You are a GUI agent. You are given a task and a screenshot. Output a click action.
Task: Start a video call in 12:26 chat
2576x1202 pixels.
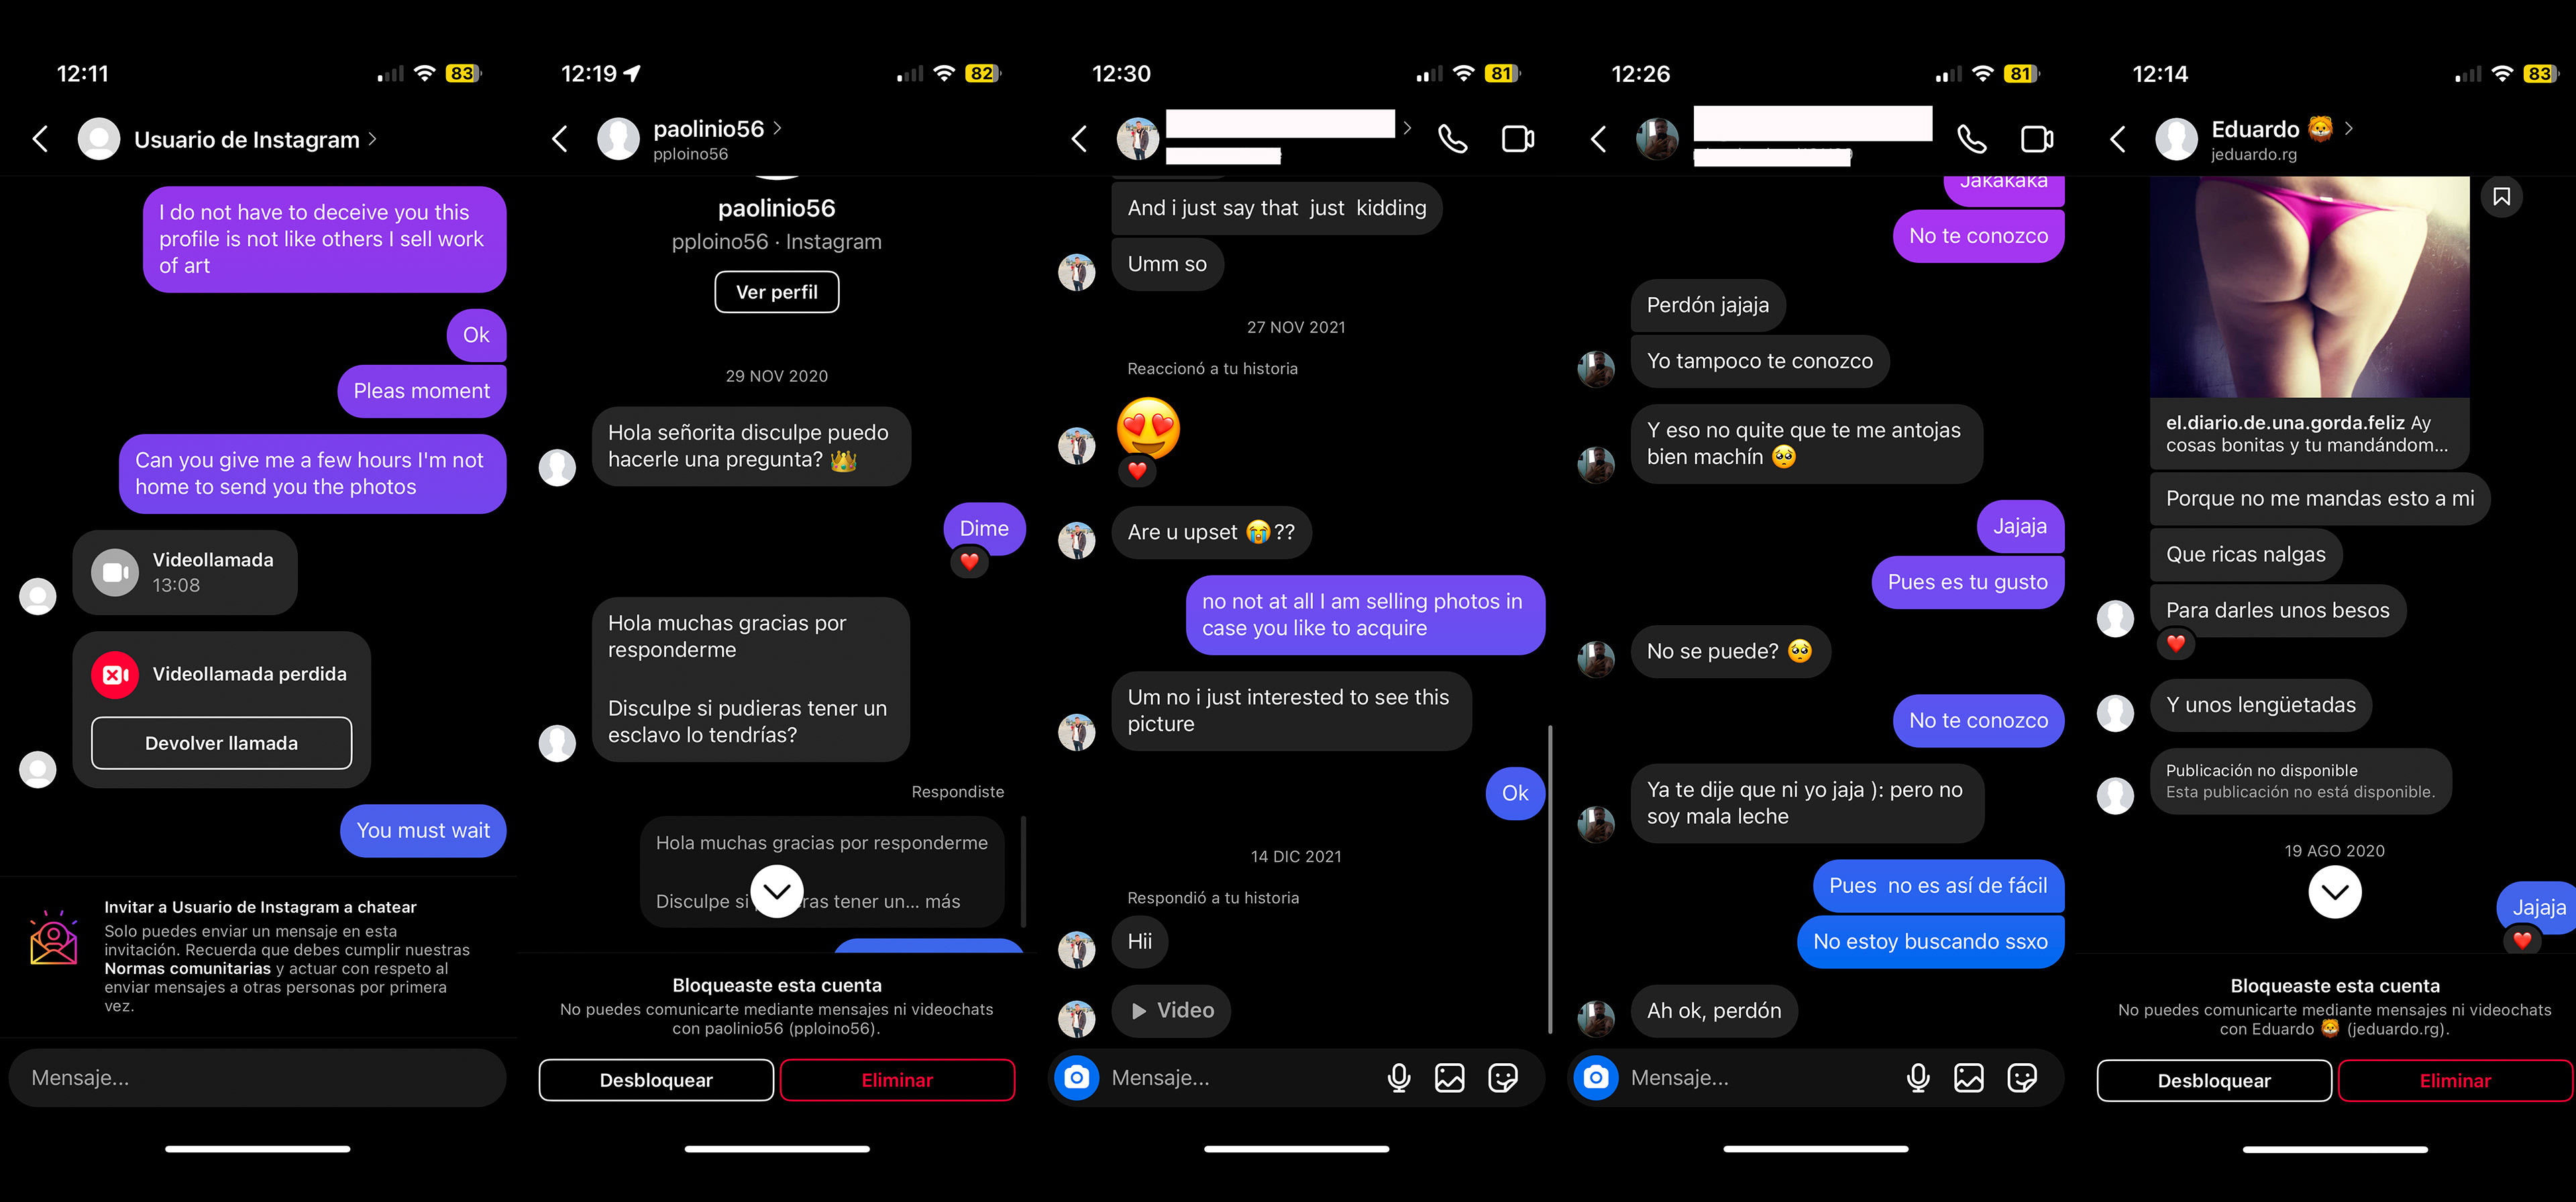click(2037, 139)
